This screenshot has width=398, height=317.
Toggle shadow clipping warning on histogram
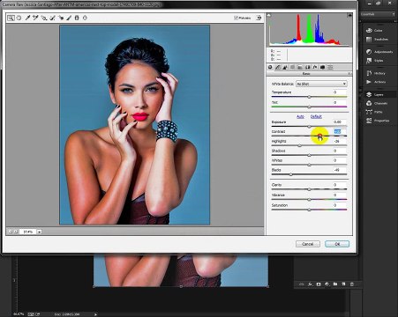tap(269, 15)
